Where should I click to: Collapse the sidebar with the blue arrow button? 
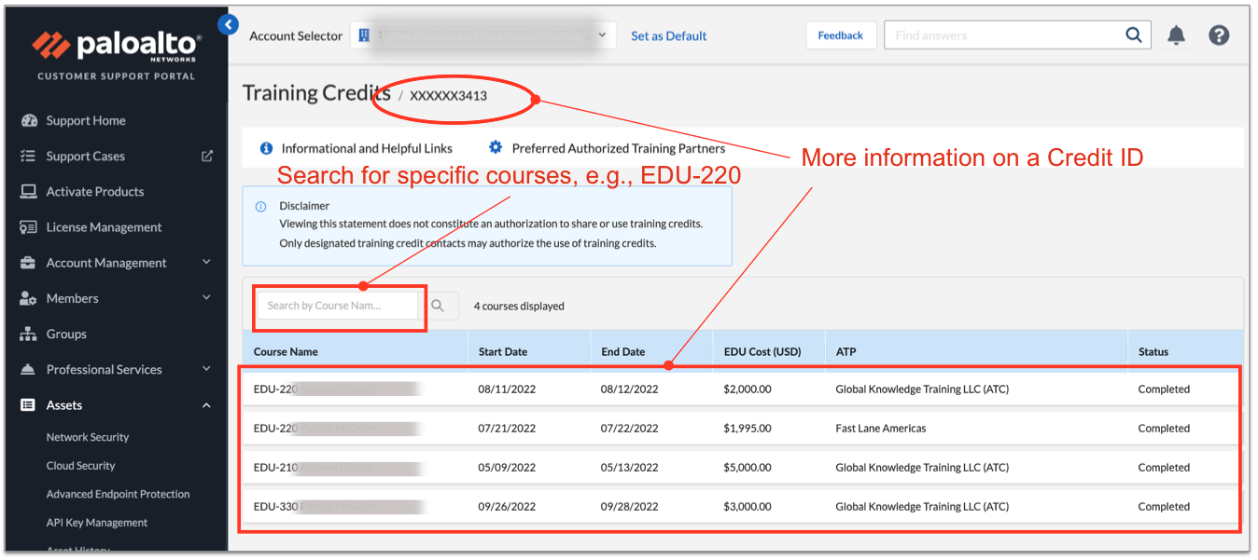tap(228, 25)
